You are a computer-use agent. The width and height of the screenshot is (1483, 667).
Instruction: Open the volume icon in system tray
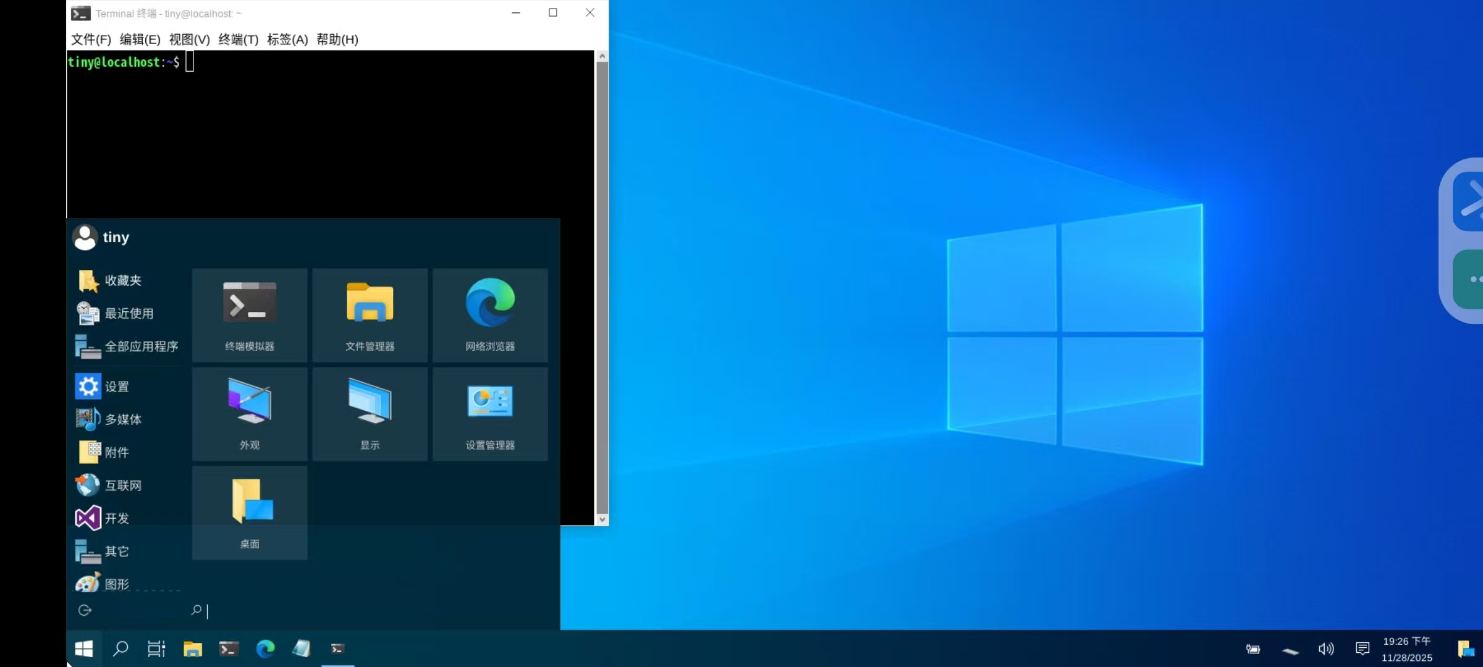1325,649
